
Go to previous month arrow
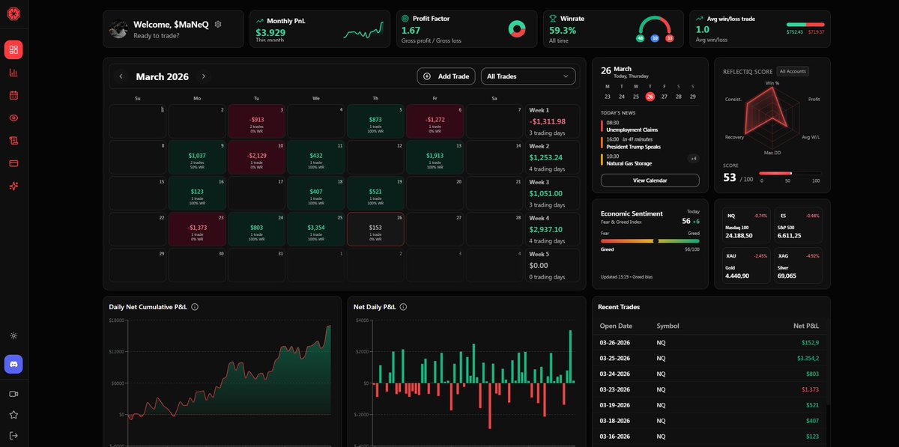[121, 76]
